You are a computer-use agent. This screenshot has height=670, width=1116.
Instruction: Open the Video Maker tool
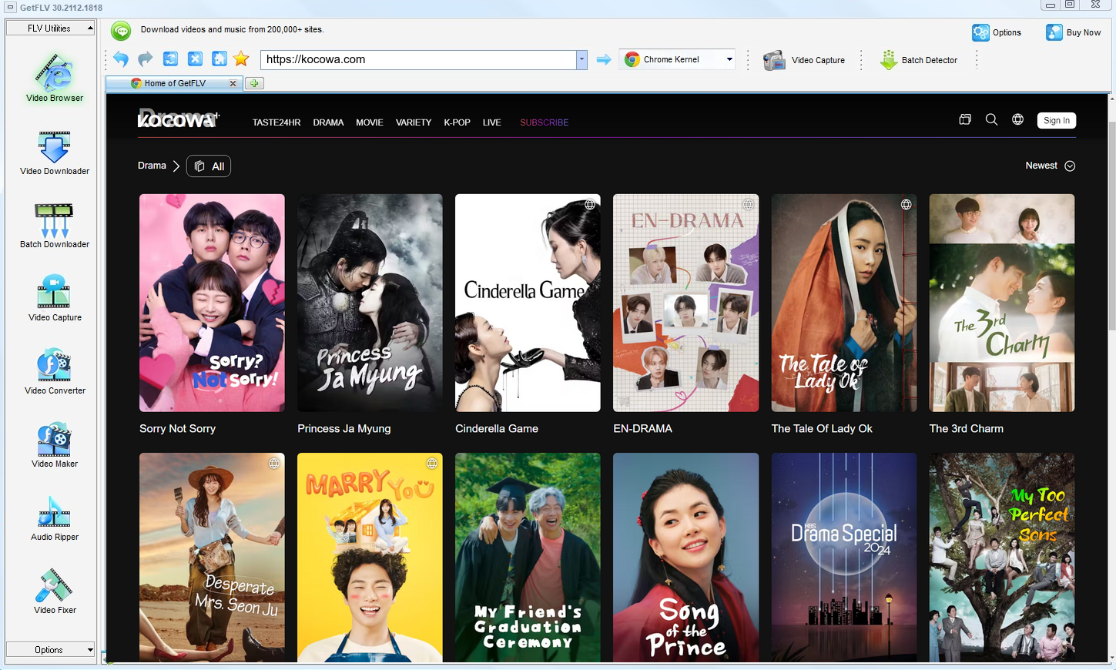(x=54, y=445)
